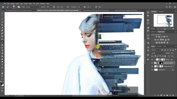177x99 pixels.
Task: Open smoothing options gear icon
Action: coord(85,7)
